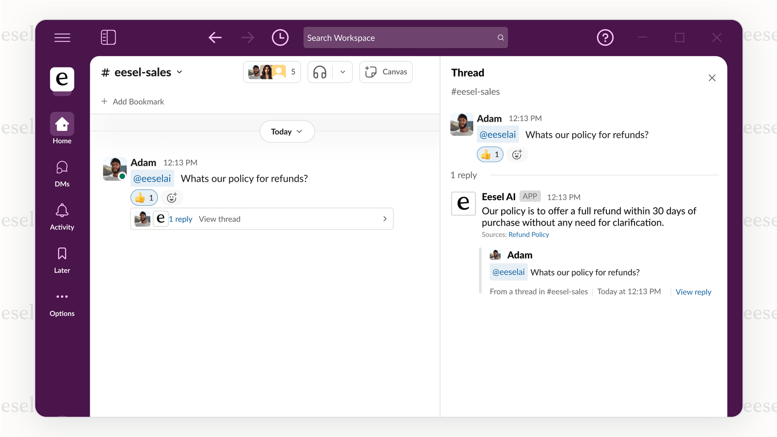This screenshot has height=437, width=777.
Task: Open the Refund Policy source link
Action: pos(528,234)
